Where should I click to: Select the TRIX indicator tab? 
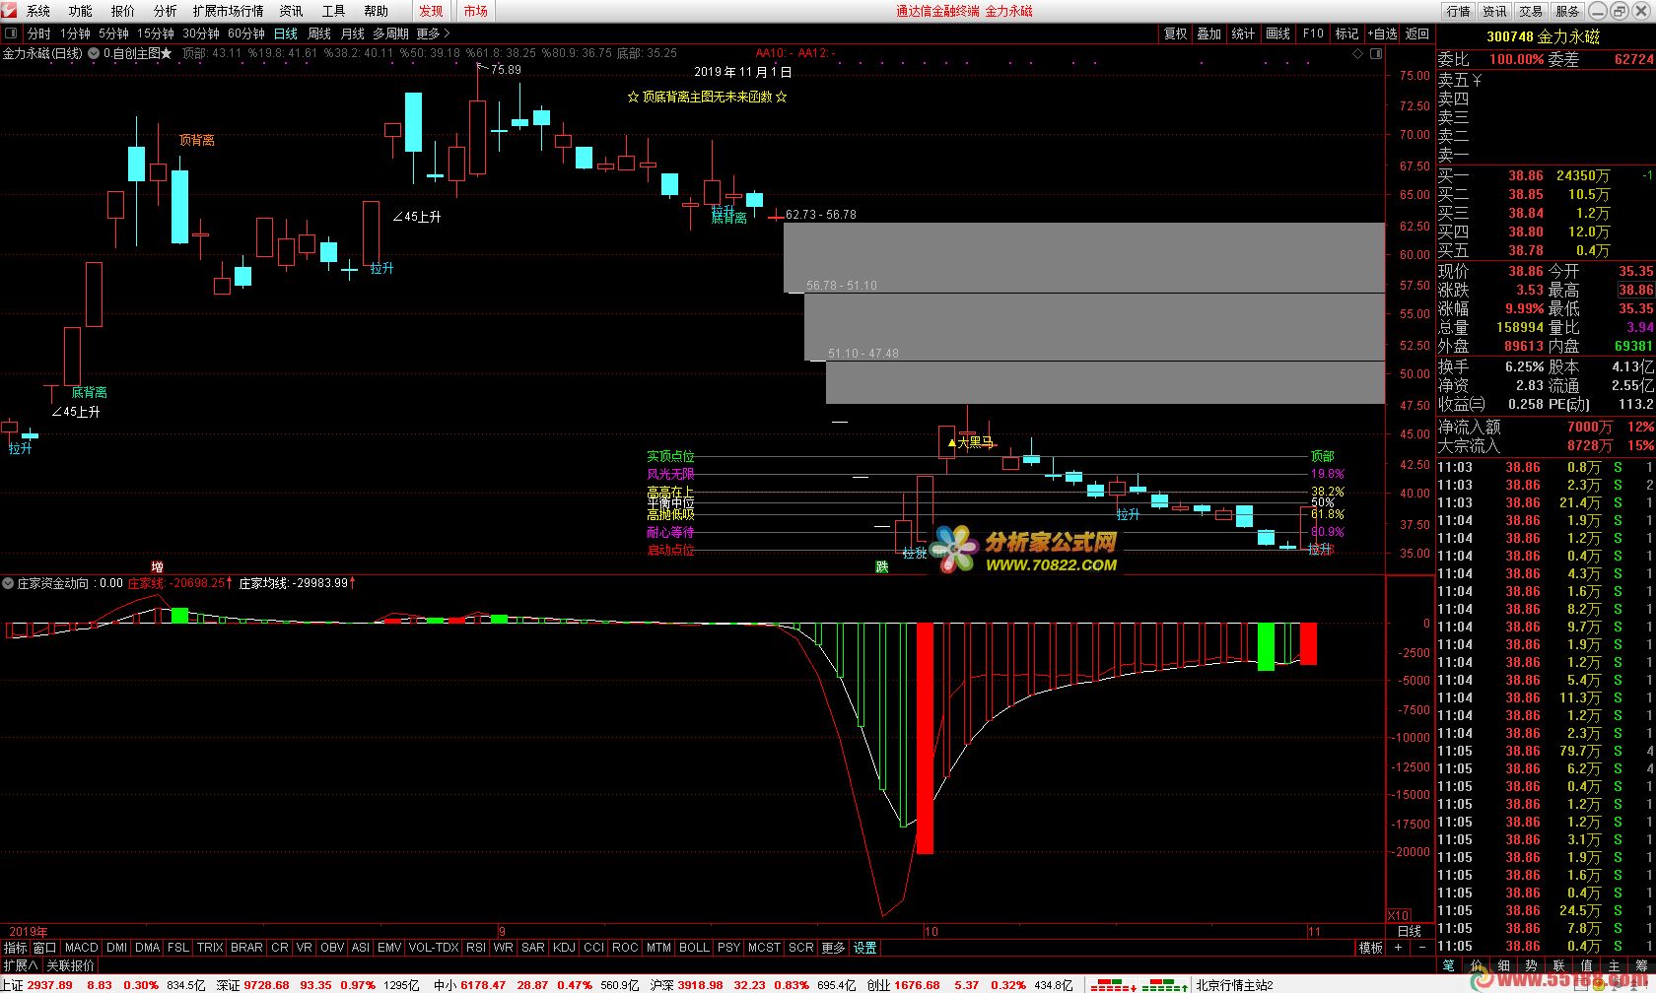coord(210,948)
